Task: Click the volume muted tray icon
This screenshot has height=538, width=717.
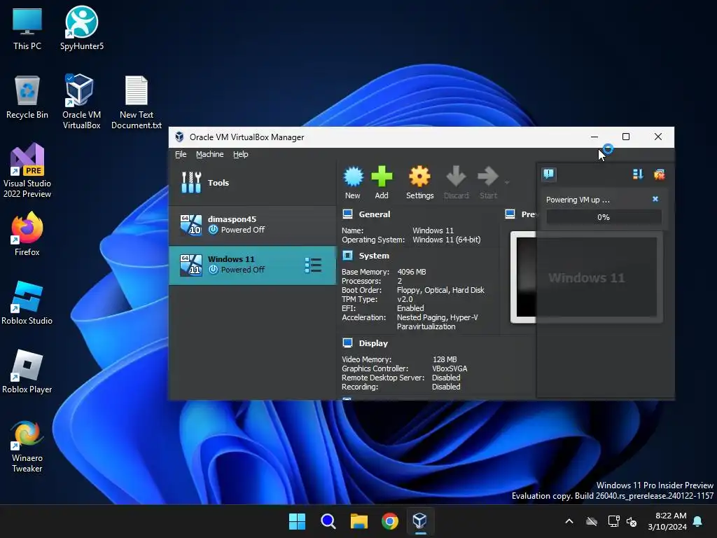Action: pyautogui.click(x=632, y=521)
